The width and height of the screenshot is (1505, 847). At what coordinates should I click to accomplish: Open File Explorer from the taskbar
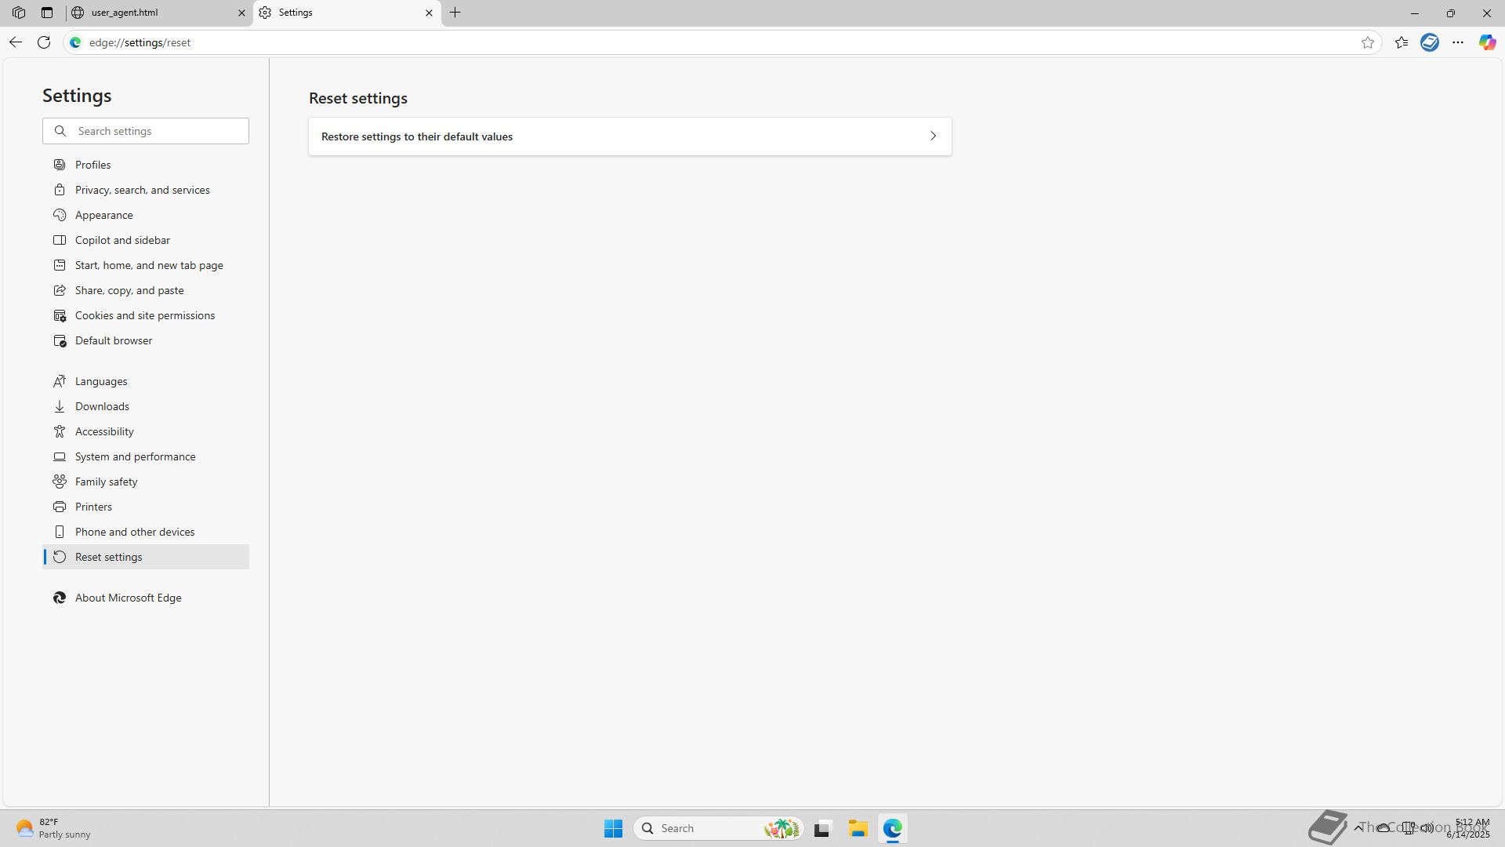click(x=858, y=828)
